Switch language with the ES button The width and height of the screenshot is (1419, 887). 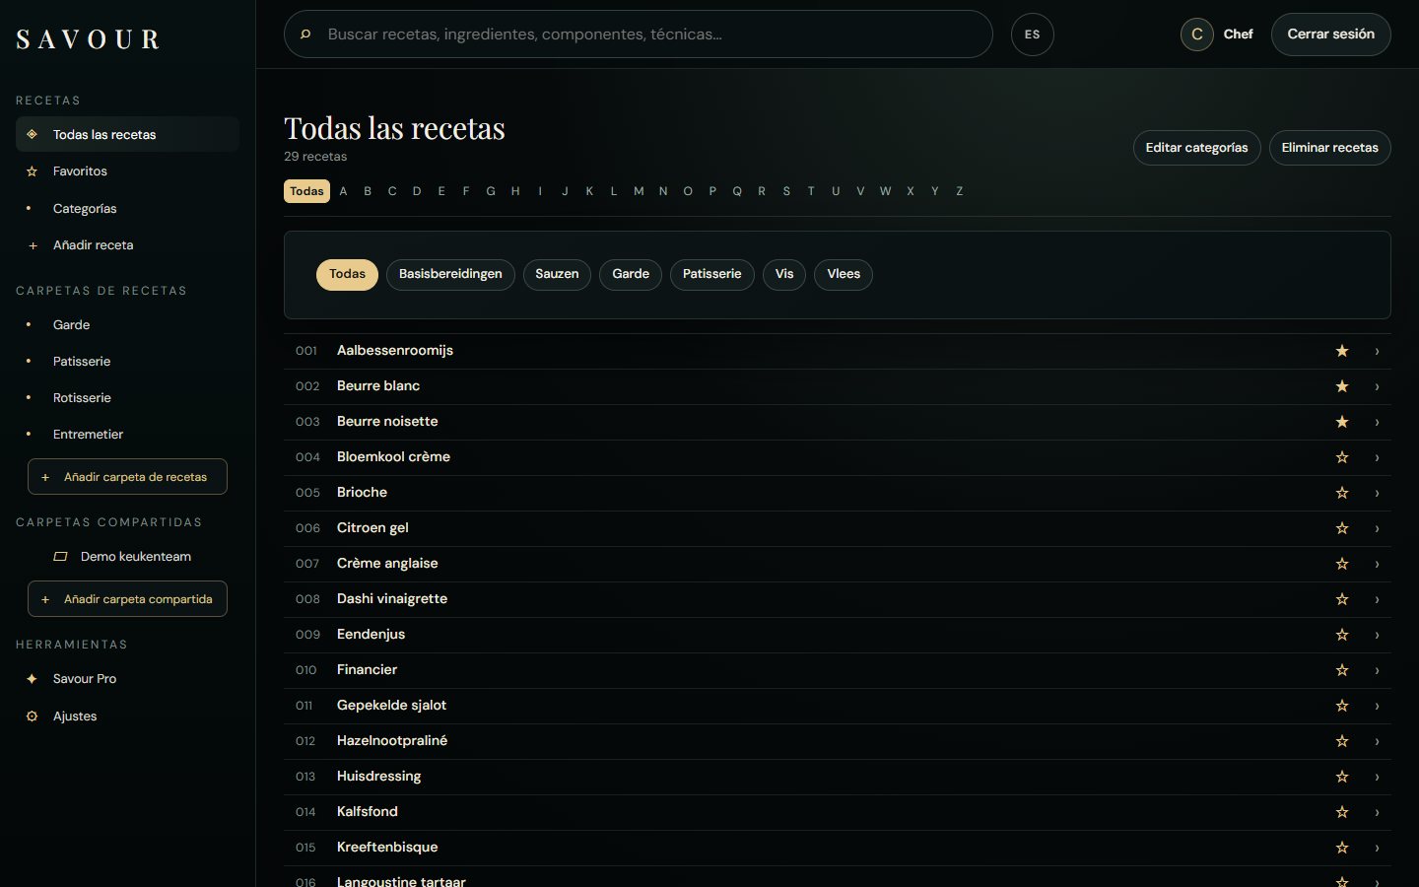tap(1032, 34)
